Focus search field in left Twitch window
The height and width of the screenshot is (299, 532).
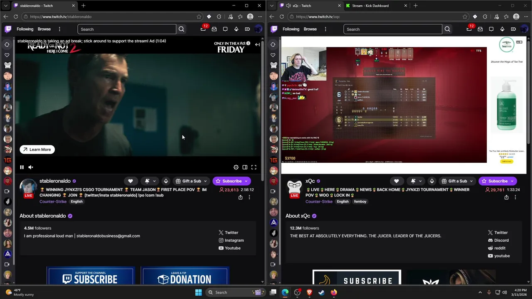coord(127,29)
